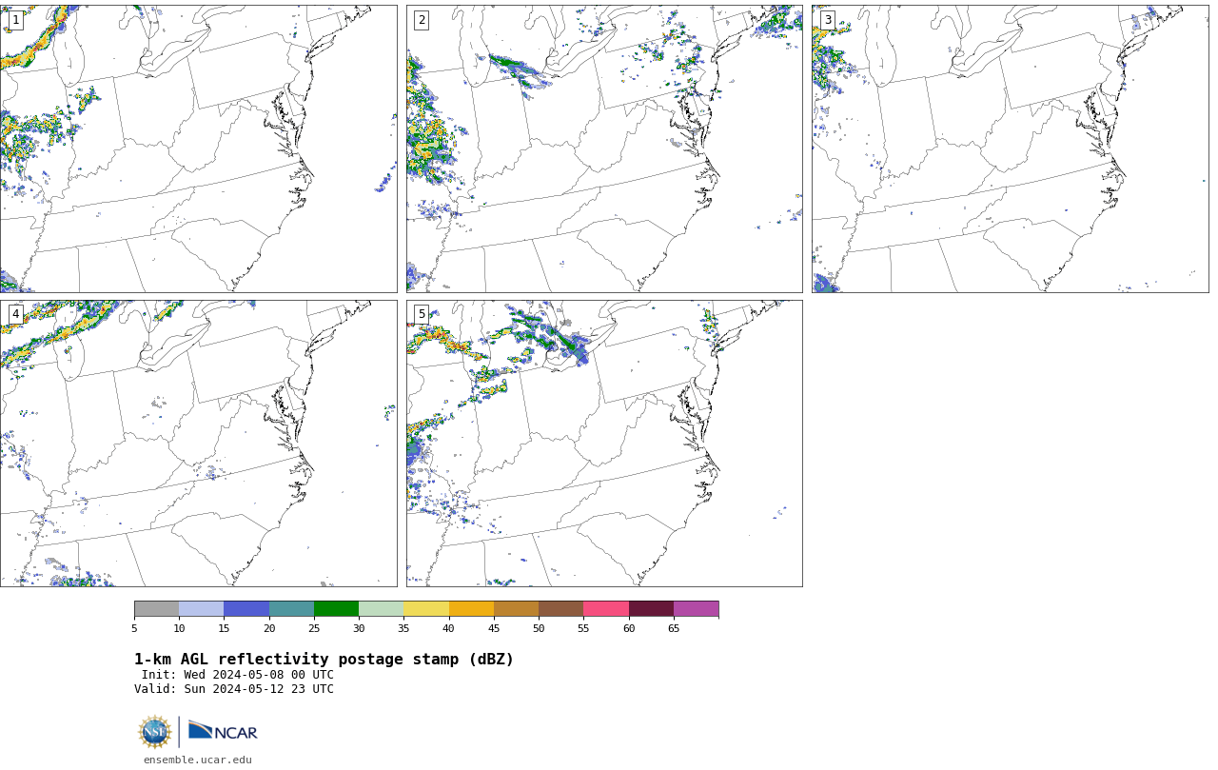This screenshot has width=1218, height=770.
Task: Click the panel number 2 label
Action: point(422,20)
